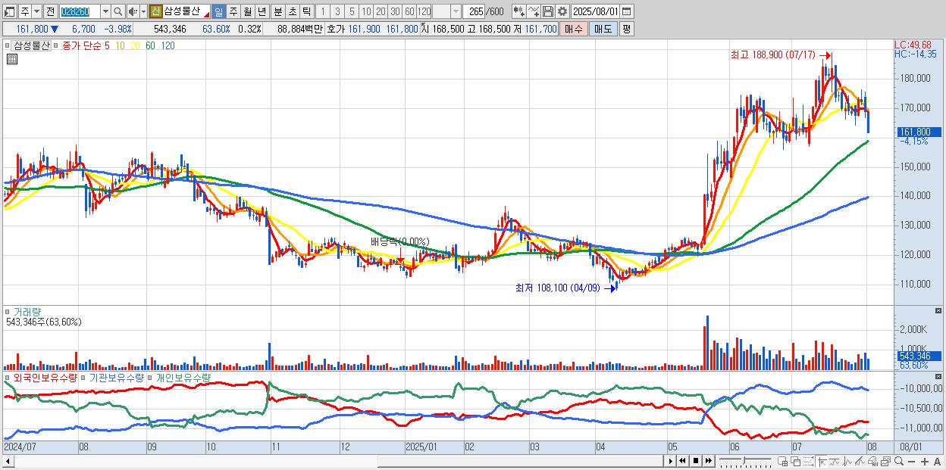Open the 삼성물산 name dropdown with red corner
Viewport: 946px width, 470px height.
click(186, 11)
